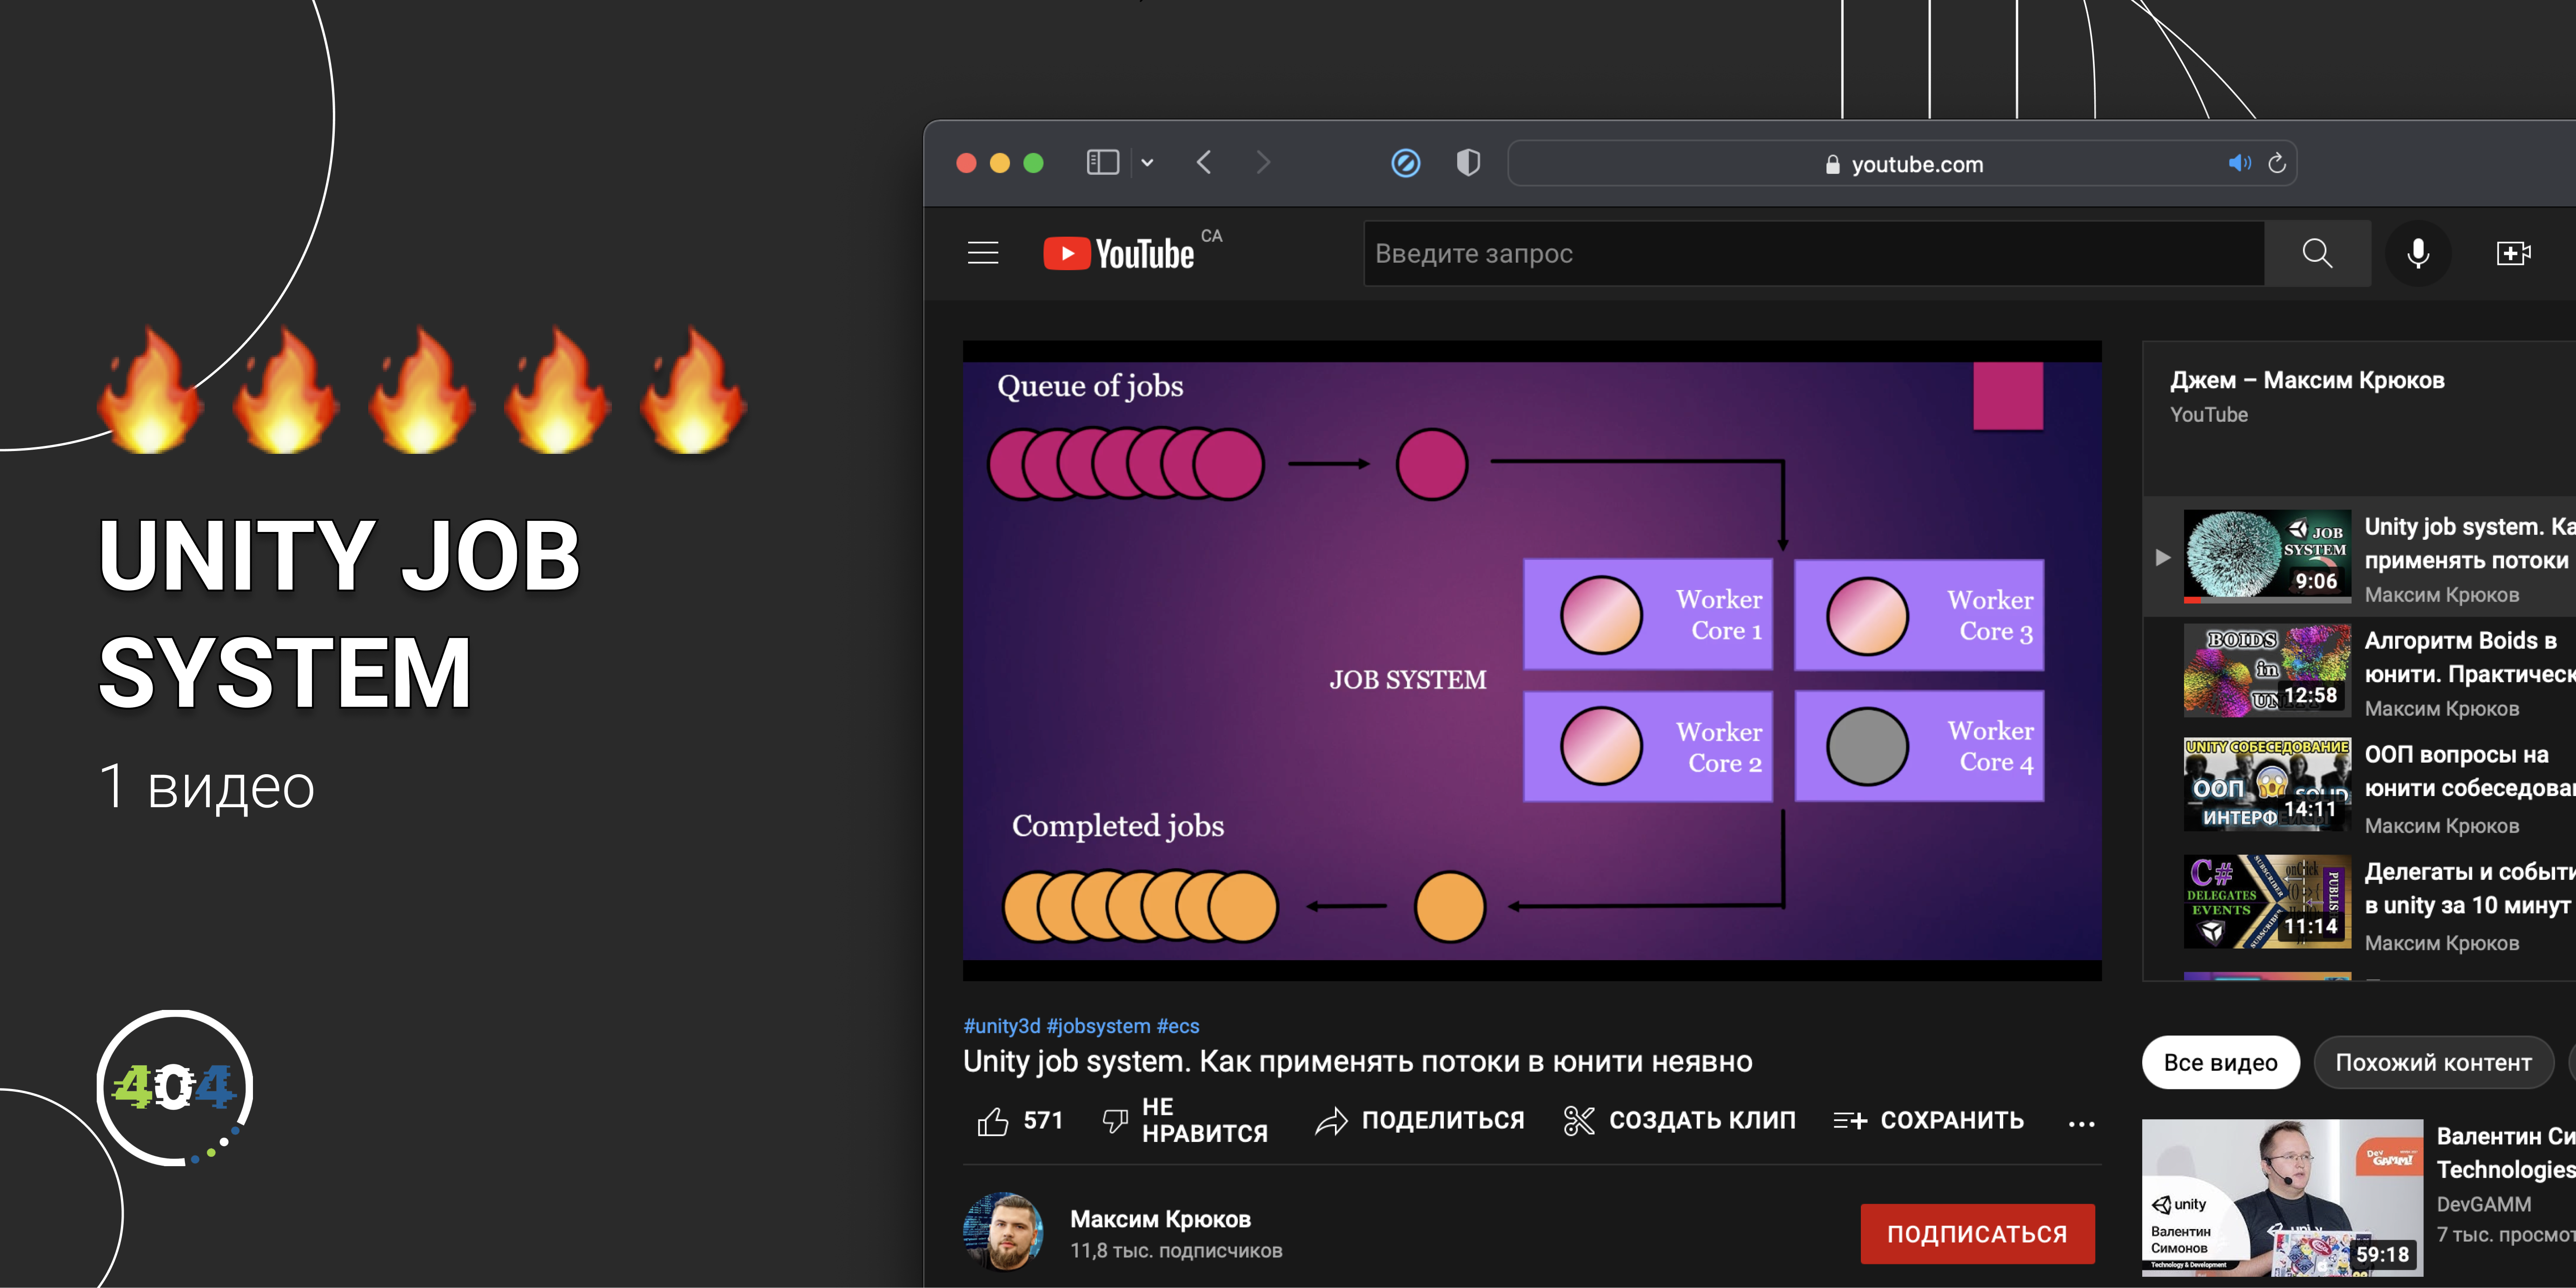The image size is (2576, 1288).
Task: Start voice search with the microphone icon
Action: point(2418,254)
